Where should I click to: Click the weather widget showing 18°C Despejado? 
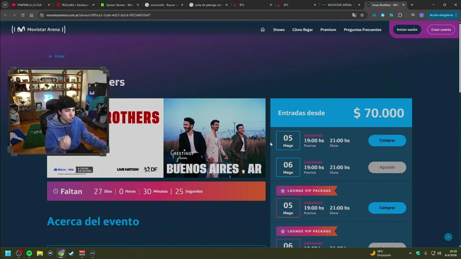[381, 253]
